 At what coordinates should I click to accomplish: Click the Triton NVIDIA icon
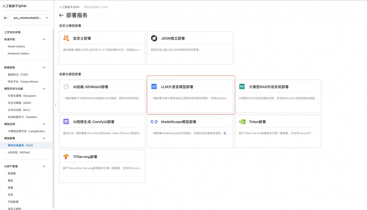[x=242, y=121]
